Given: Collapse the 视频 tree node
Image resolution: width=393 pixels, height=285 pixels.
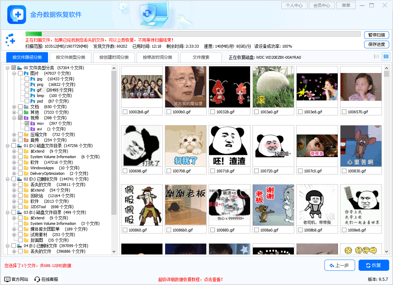Looking at the screenshot, I should point(14,118).
